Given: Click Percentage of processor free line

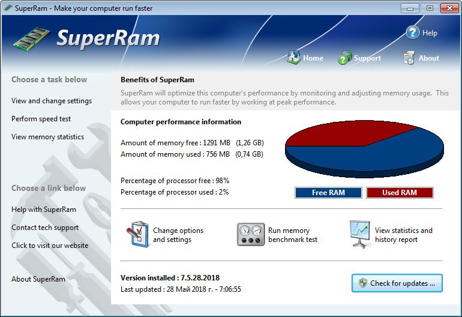Looking at the screenshot, I should [x=175, y=181].
